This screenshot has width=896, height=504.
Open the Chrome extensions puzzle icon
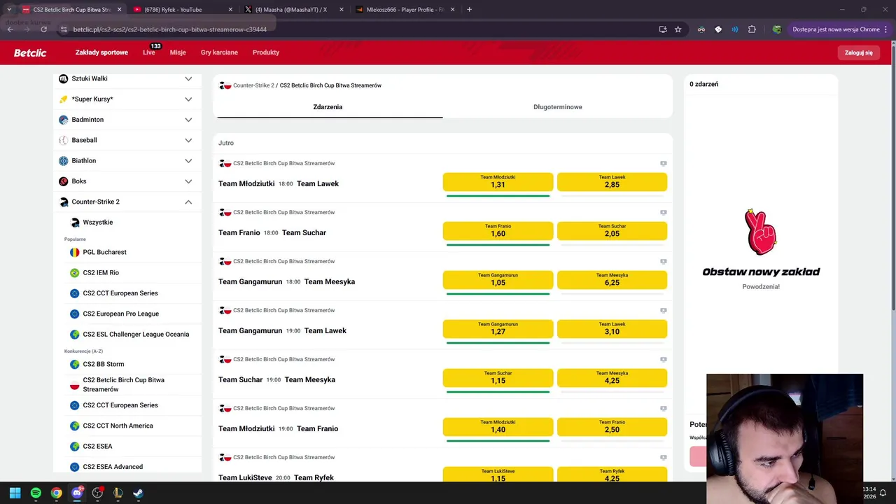click(x=752, y=29)
